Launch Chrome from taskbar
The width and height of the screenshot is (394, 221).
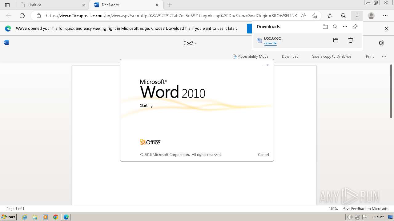[x=55, y=217]
